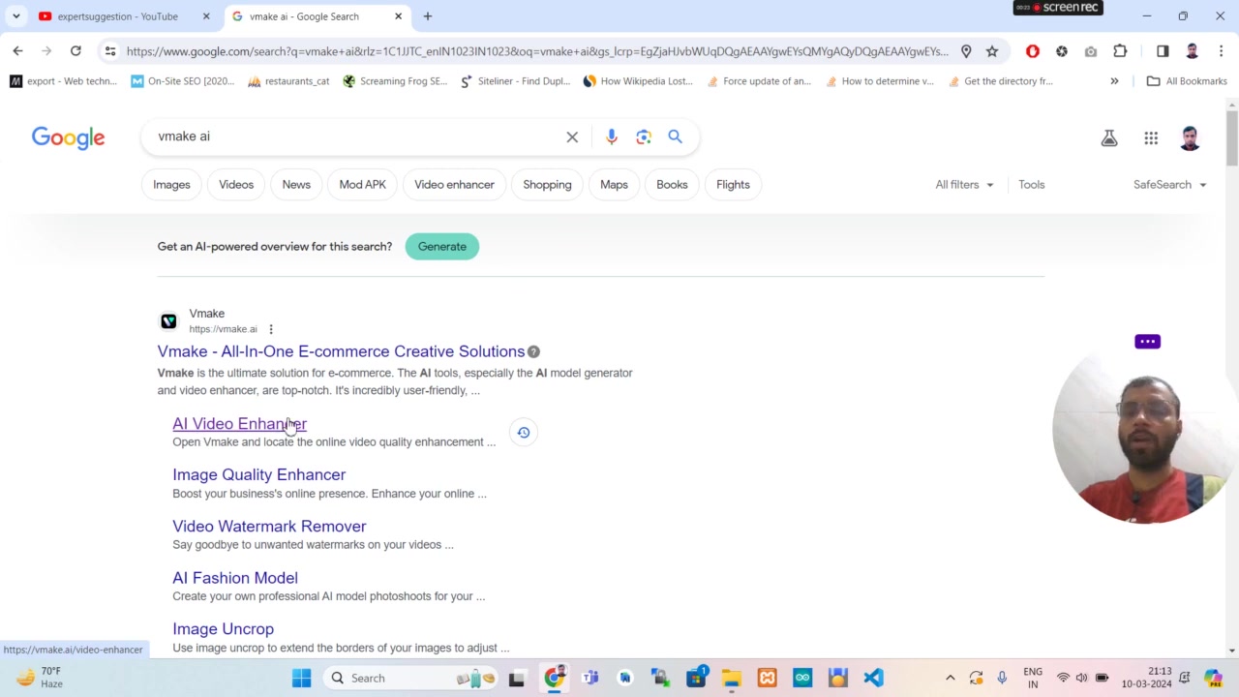The height and width of the screenshot is (697, 1239).
Task: Select the Mod APK filter chip
Action: [363, 185]
